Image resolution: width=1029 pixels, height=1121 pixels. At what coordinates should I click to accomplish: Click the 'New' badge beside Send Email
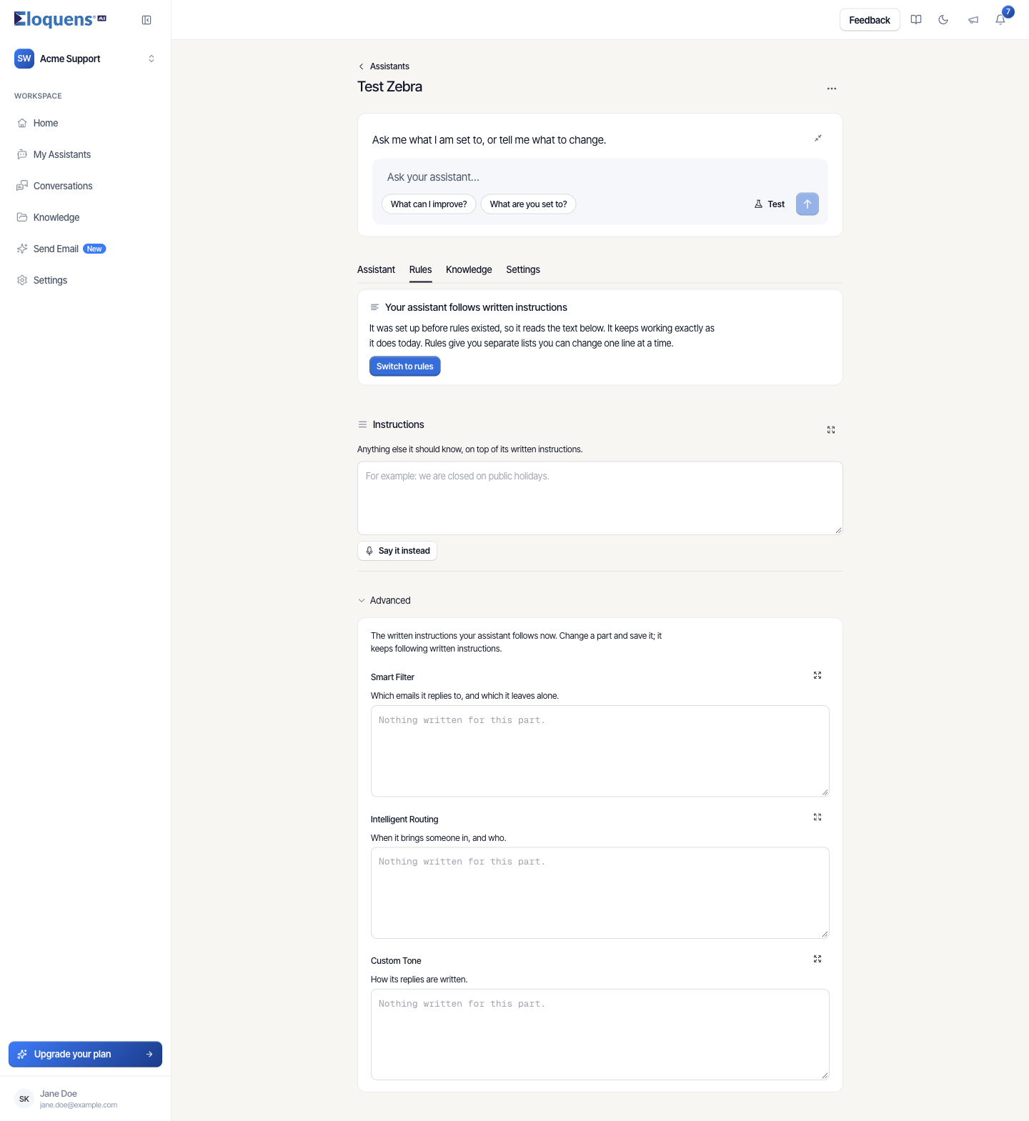point(94,249)
